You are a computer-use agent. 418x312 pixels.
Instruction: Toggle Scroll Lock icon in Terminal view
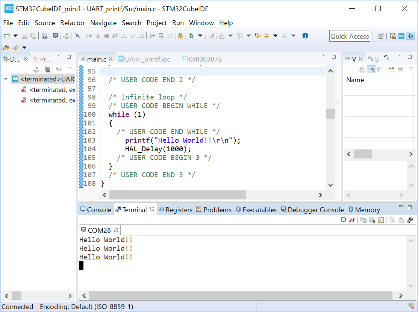click(x=381, y=220)
